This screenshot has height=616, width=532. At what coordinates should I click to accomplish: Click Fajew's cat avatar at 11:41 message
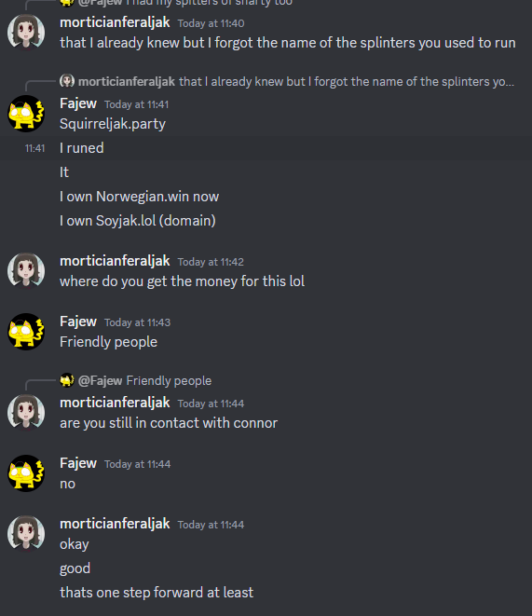[x=26, y=114]
